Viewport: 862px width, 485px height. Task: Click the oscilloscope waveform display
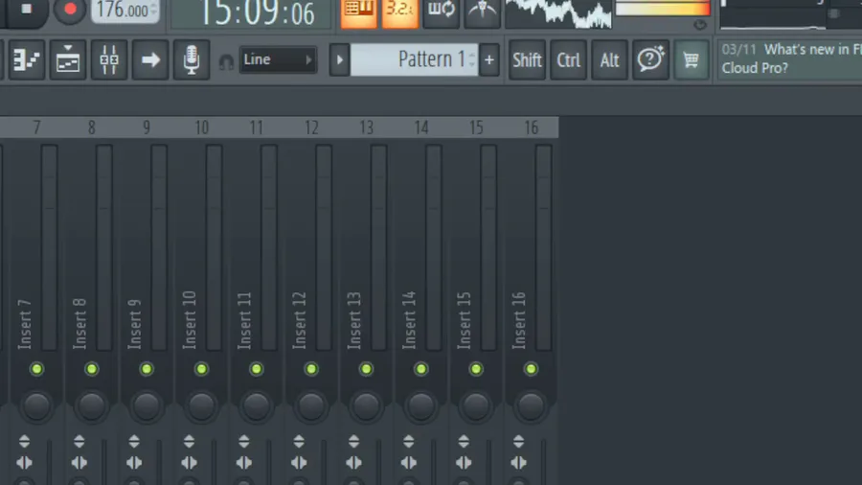[x=558, y=13]
